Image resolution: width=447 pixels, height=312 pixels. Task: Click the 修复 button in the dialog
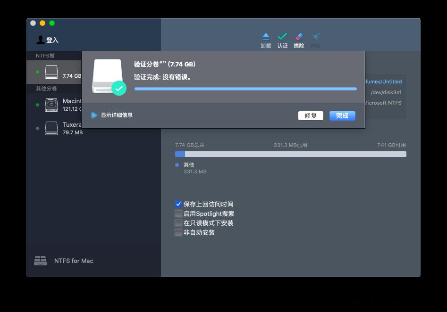tap(311, 115)
